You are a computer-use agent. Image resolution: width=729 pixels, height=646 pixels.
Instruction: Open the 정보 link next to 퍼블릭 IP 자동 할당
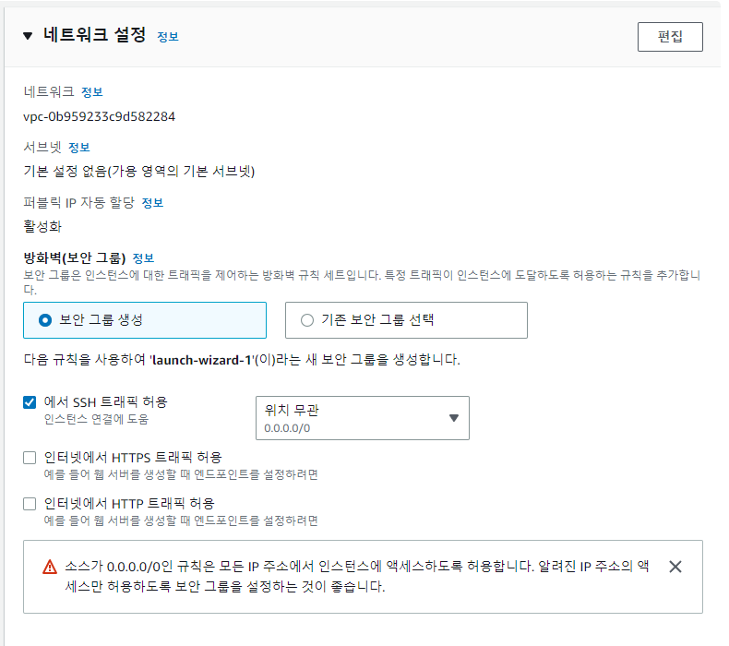tap(152, 203)
